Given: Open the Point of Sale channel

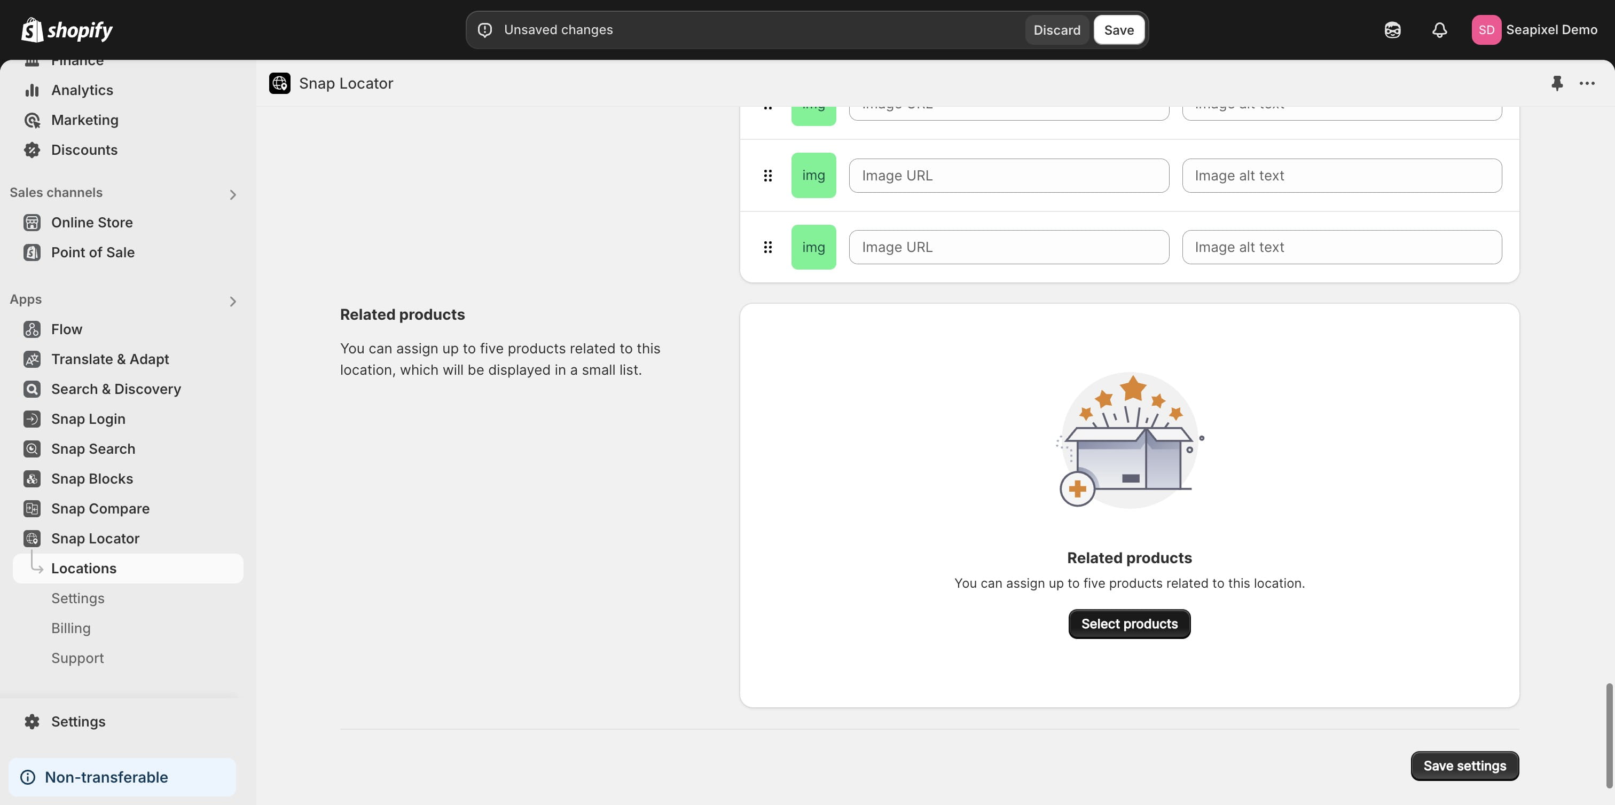Looking at the screenshot, I should pyautogui.click(x=93, y=252).
